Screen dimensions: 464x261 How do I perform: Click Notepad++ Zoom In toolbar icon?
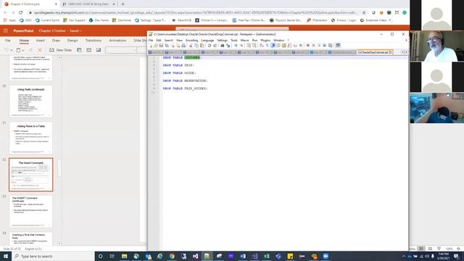pyautogui.click(x=236, y=46)
